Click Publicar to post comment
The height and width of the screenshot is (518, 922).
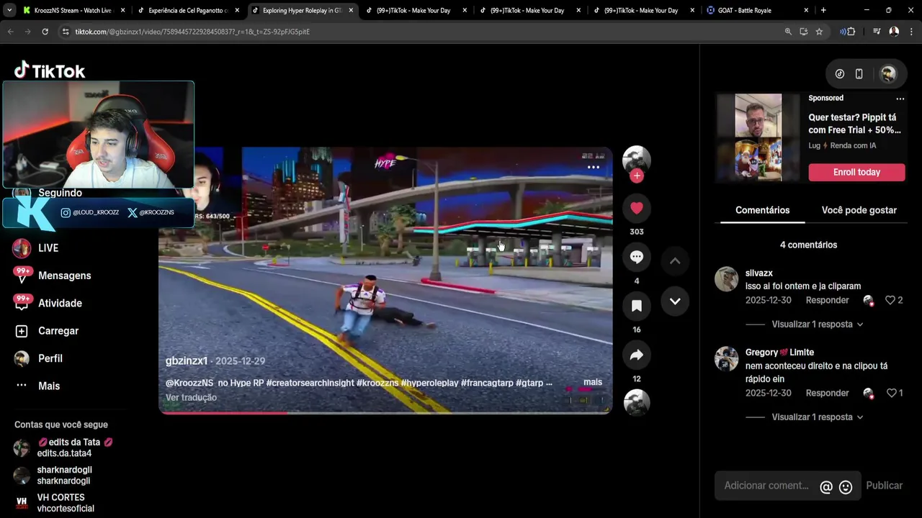click(x=884, y=486)
